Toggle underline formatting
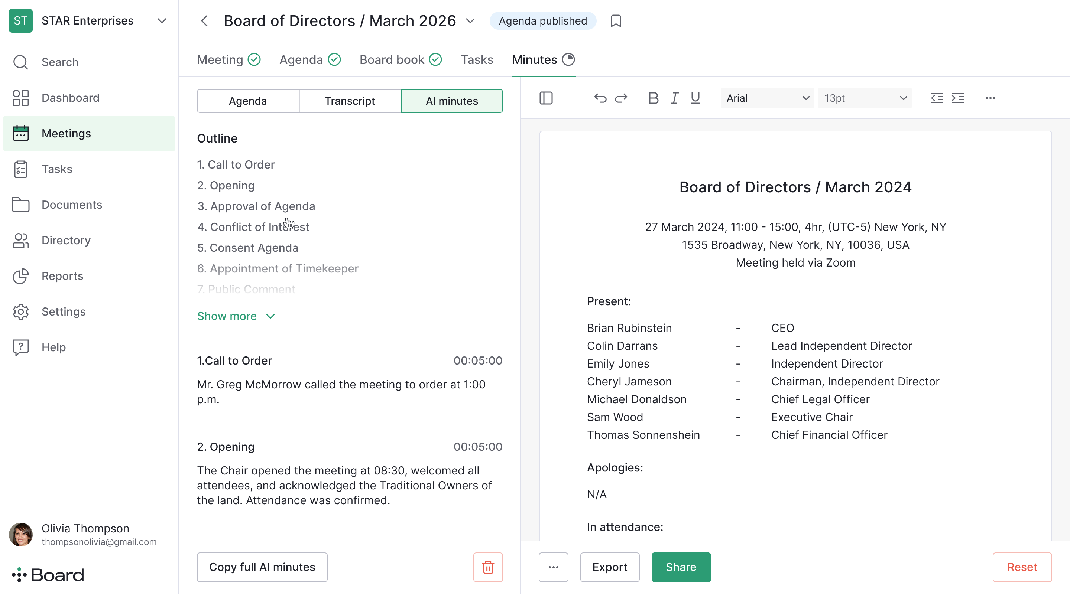This screenshot has height=594, width=1070. click(x=695, y=98)
